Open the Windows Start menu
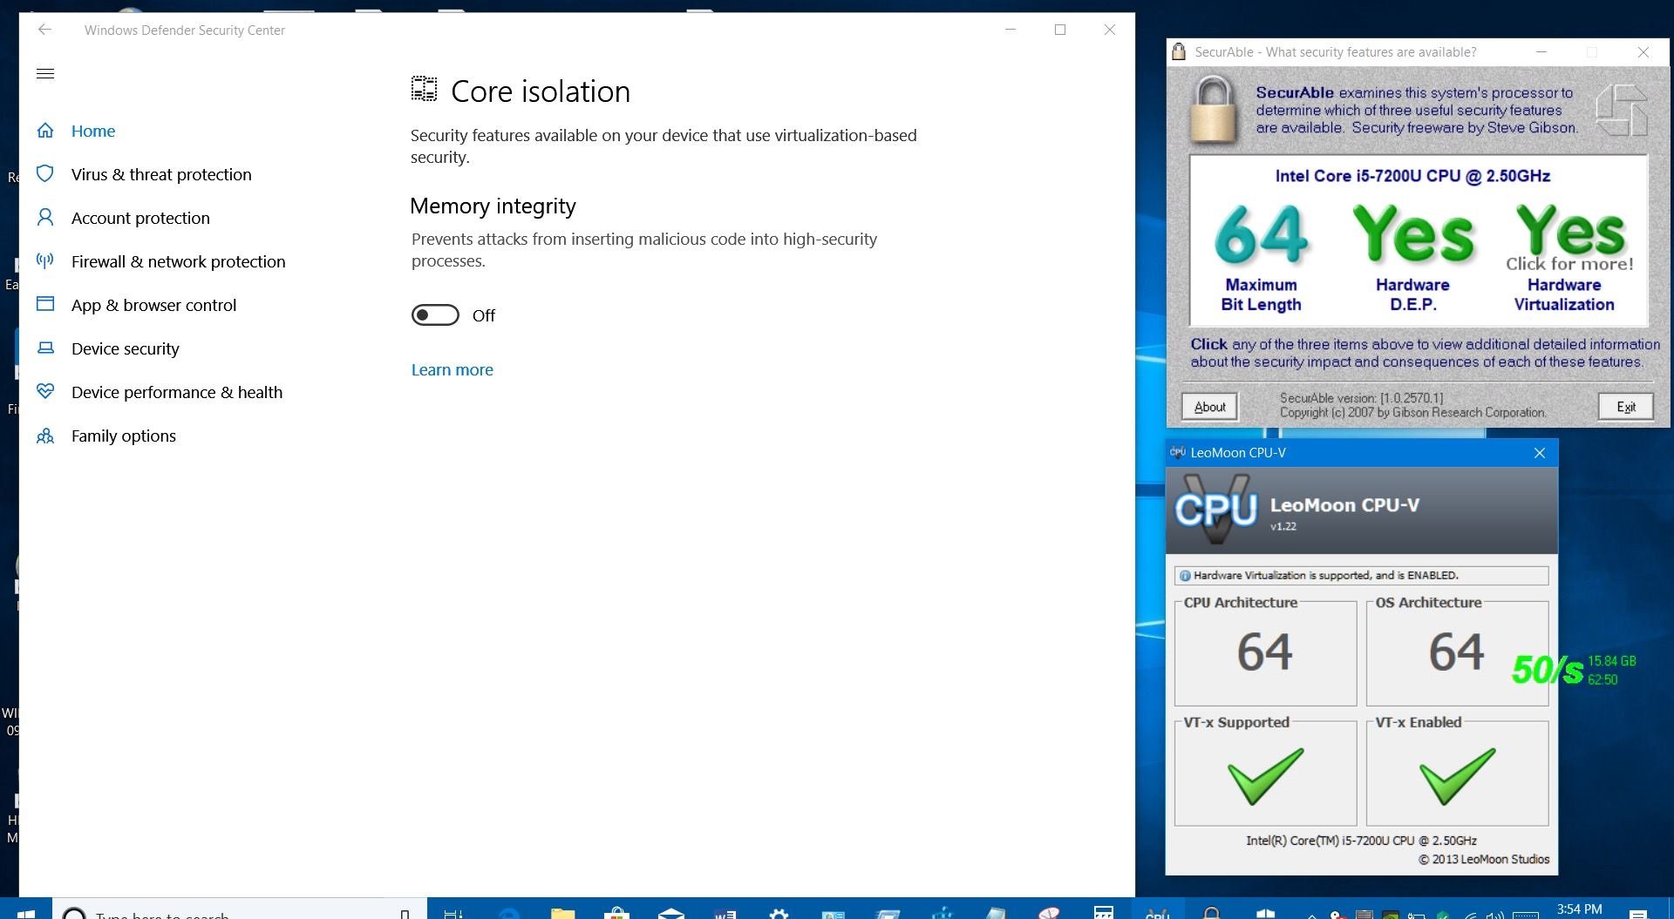Image resolution: width=1674 pixels, height=919 pixels. (26, 911)
